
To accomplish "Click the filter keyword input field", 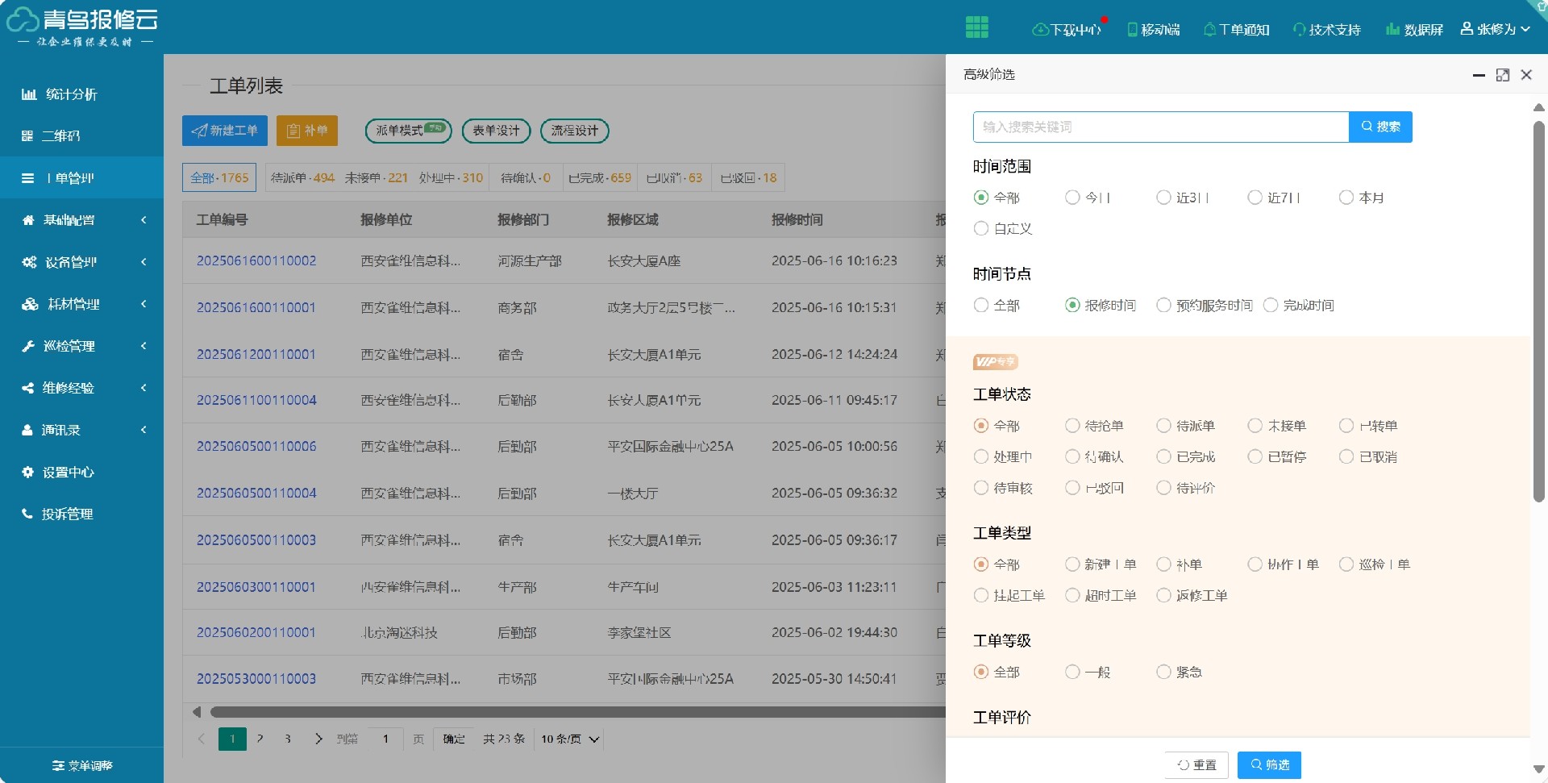I will coord(1159,127).
